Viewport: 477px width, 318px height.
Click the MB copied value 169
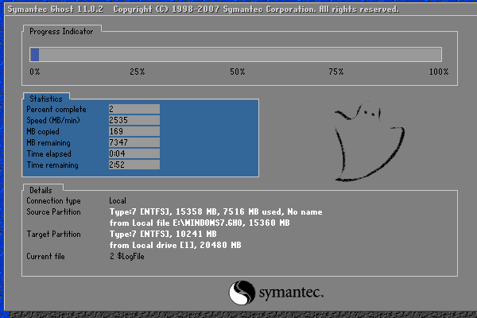[x=134, y=131]
